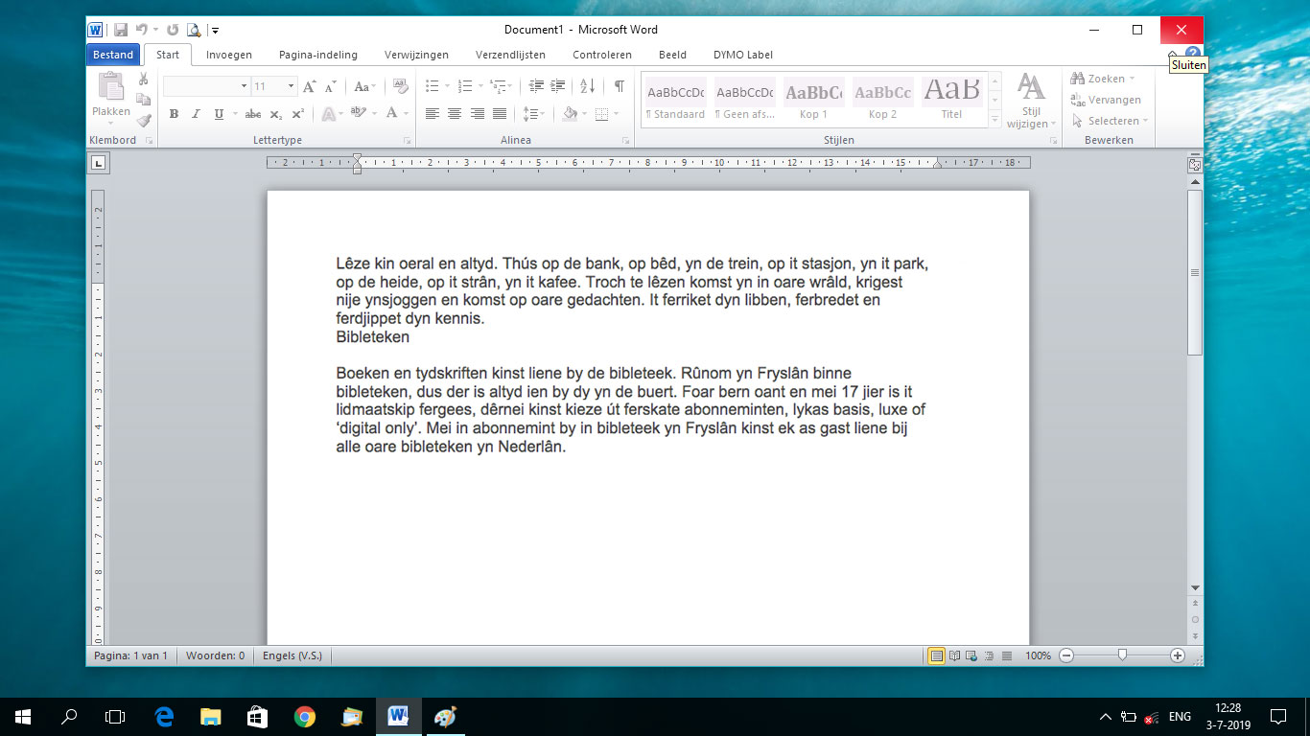
Task: Open Chrome from the taskbar
Action: point(305,716)
